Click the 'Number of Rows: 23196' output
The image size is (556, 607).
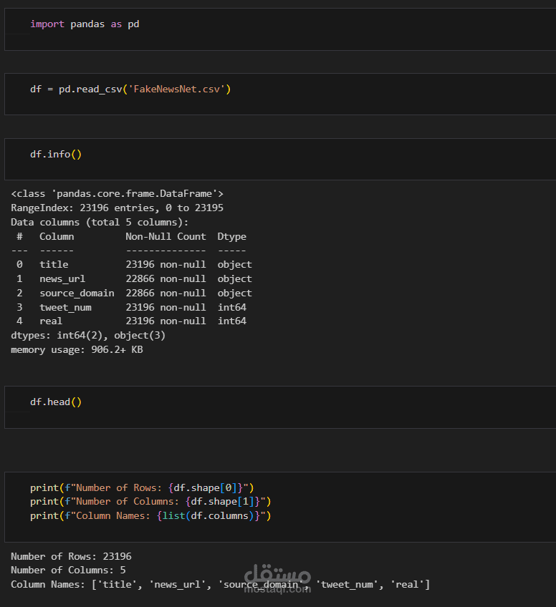pyautogui.click(x=71, y=556)
